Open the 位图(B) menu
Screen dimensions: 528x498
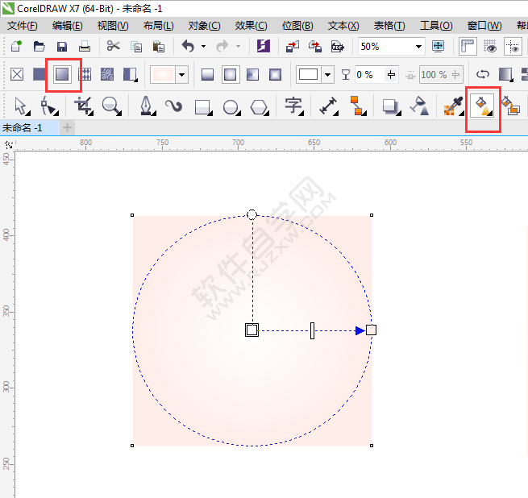(x=297, y=26)
